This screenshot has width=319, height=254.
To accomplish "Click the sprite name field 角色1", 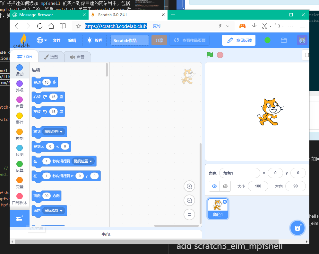I will [x=240, y=173].
